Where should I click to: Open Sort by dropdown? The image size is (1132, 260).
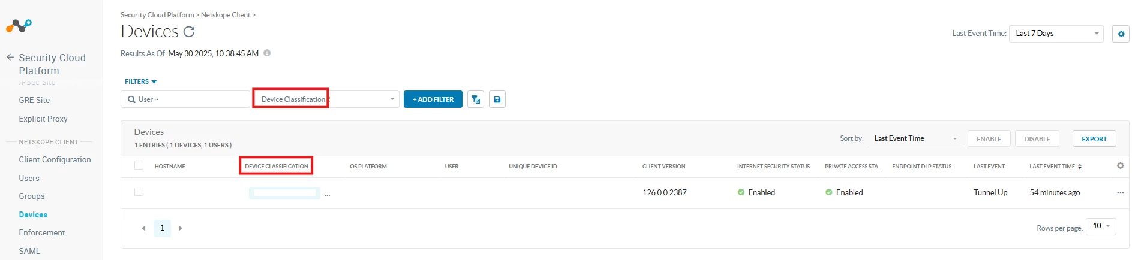pyautogui.click(x=915, y=138)
